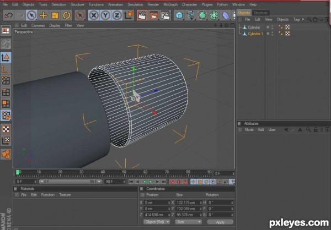
Task: Open the Object (Rel) dropdown
Action: (x=157, y=222)
